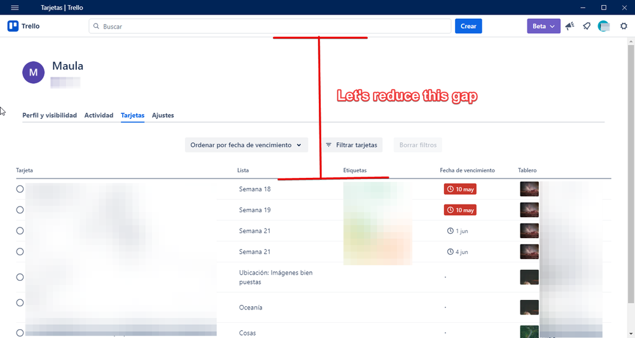Viewport: 635px width, 338px height.
Task: Open board thumbnail in Ubicación row
Action: (529, 278)
